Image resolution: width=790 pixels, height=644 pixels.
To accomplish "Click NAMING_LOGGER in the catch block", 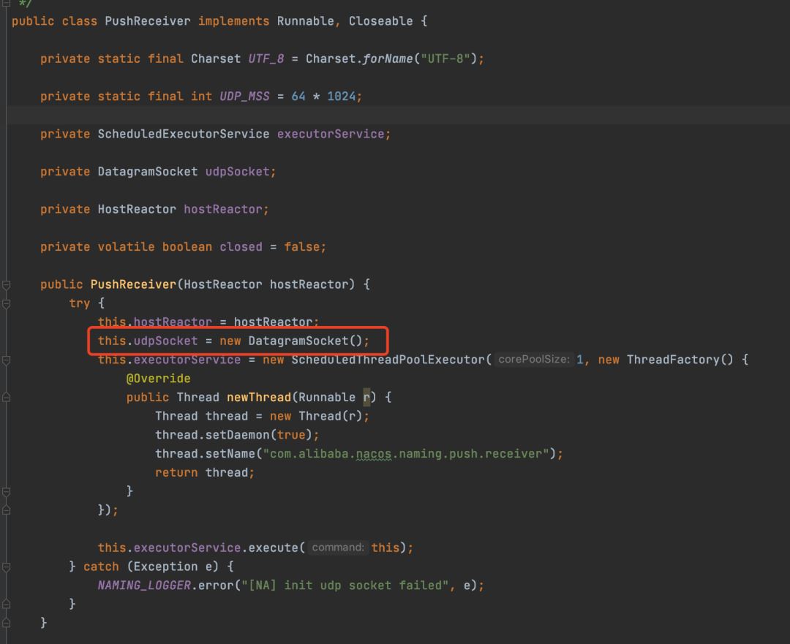I will coord(144,586).
